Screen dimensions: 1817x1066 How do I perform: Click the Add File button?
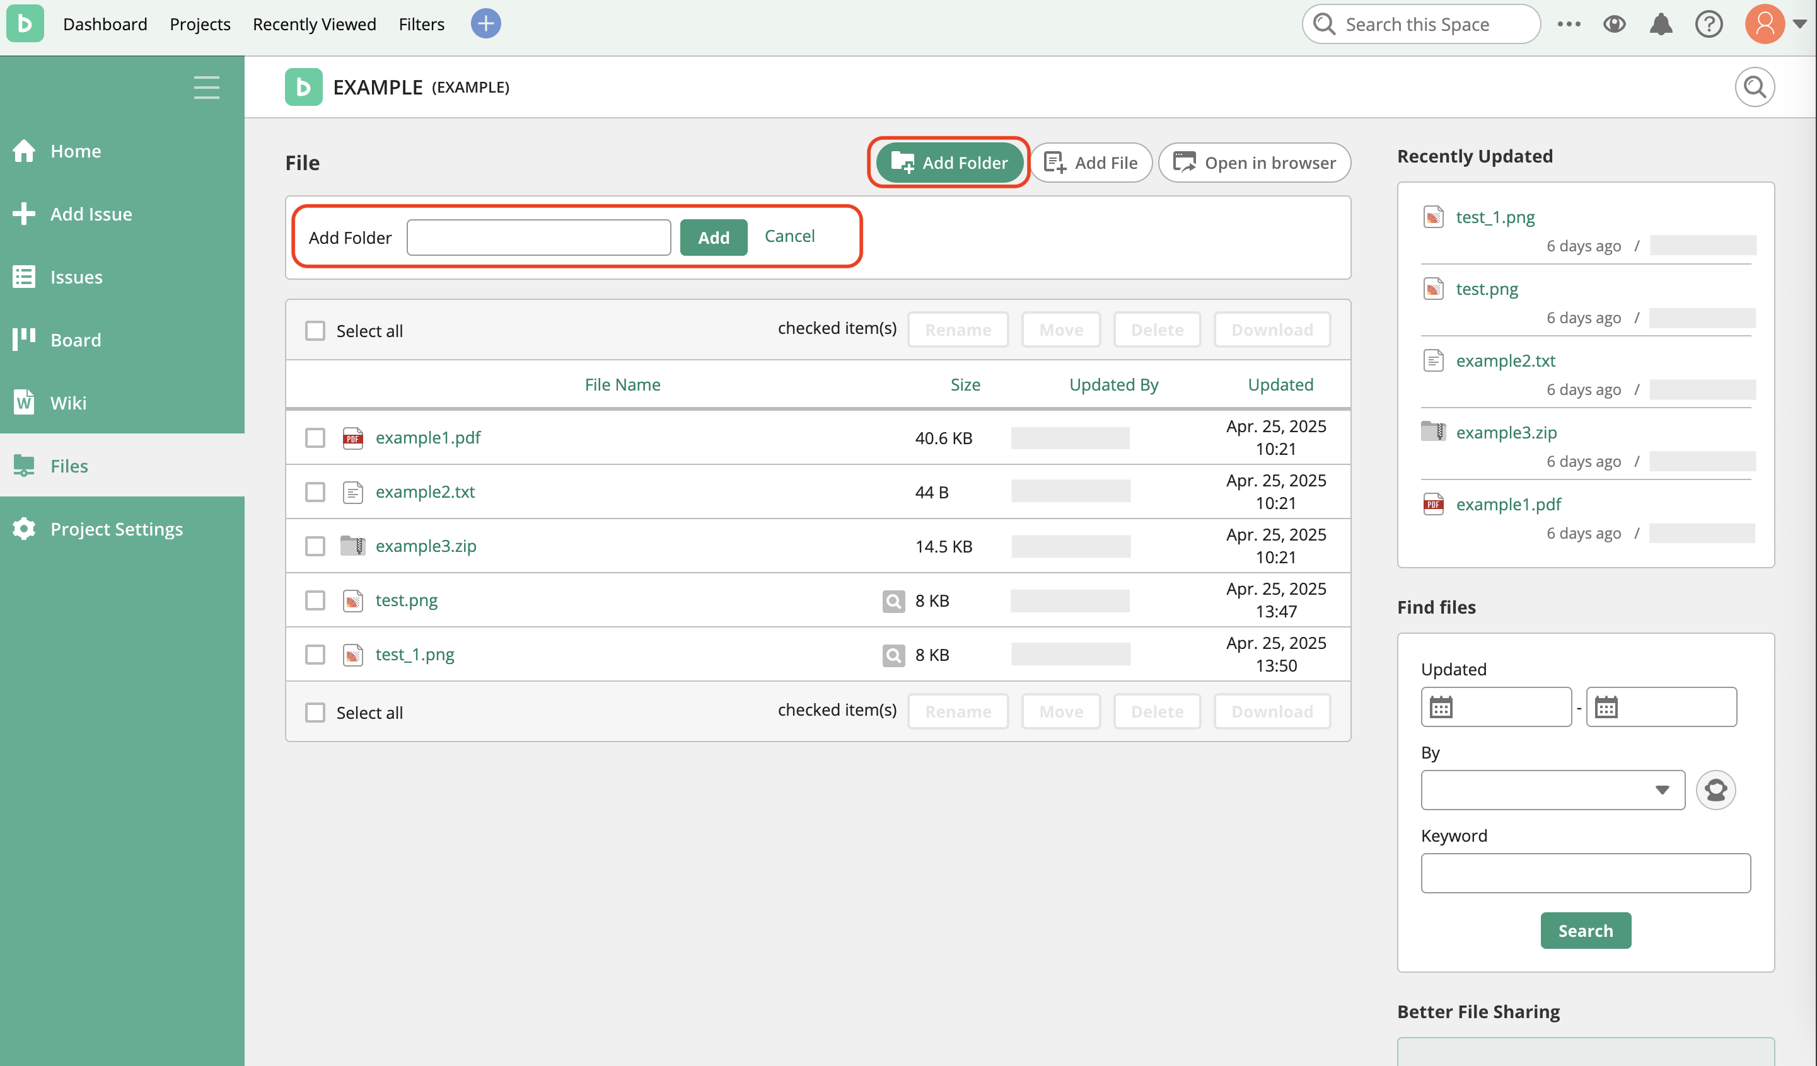(1091, 163)
